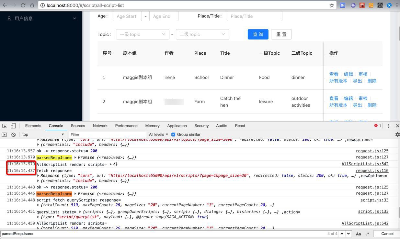Expand the yellow-highlighted parsedRespJson Promise object
Image resolution: width=400 pixels, height=239 pixels.
75,158
